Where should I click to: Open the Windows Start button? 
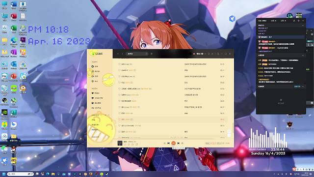click(x=3, y=174)
